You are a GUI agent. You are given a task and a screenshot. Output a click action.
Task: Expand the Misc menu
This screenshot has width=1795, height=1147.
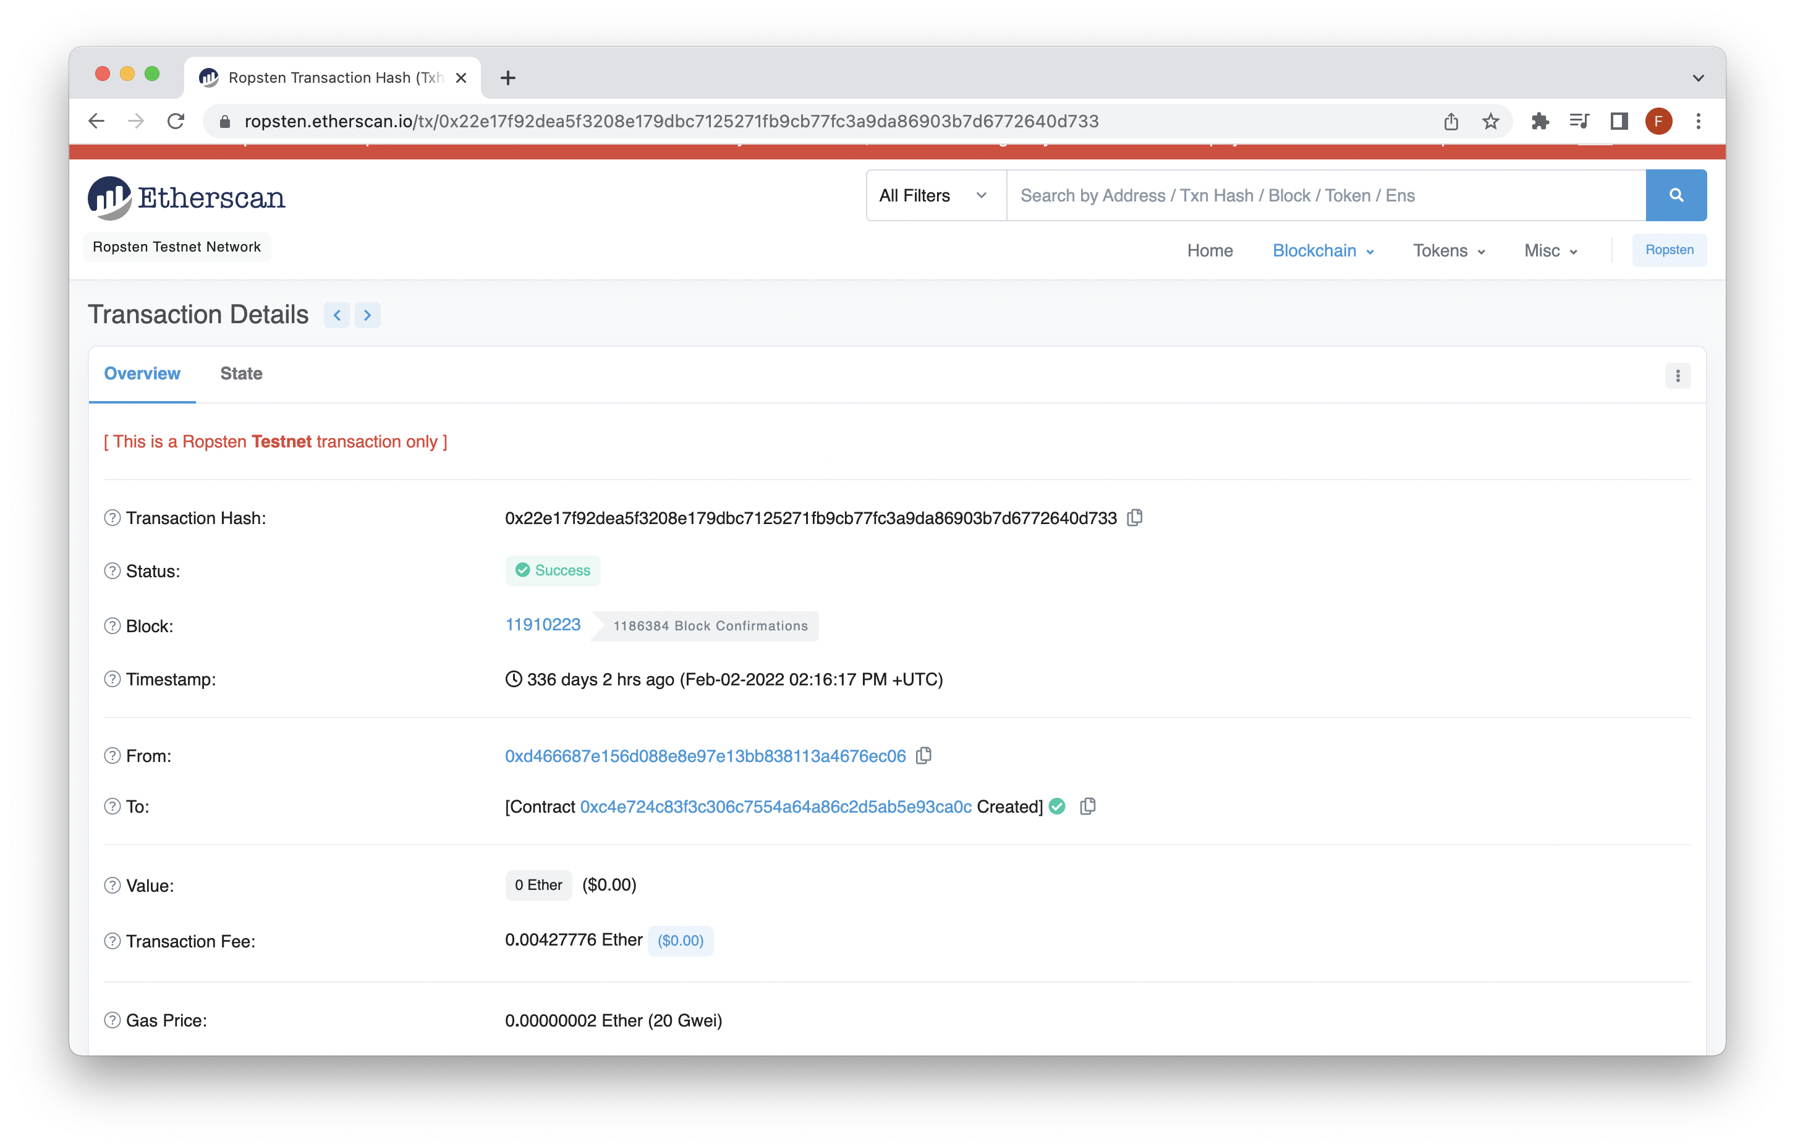pos(1550,251)
